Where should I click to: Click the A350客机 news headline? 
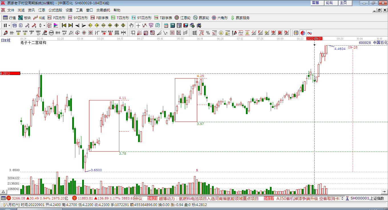coord(308,198)
